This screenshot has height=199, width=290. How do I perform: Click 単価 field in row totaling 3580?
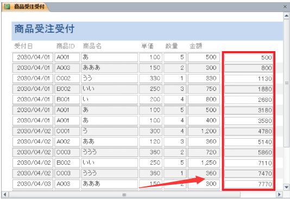[x=150, y=121]
